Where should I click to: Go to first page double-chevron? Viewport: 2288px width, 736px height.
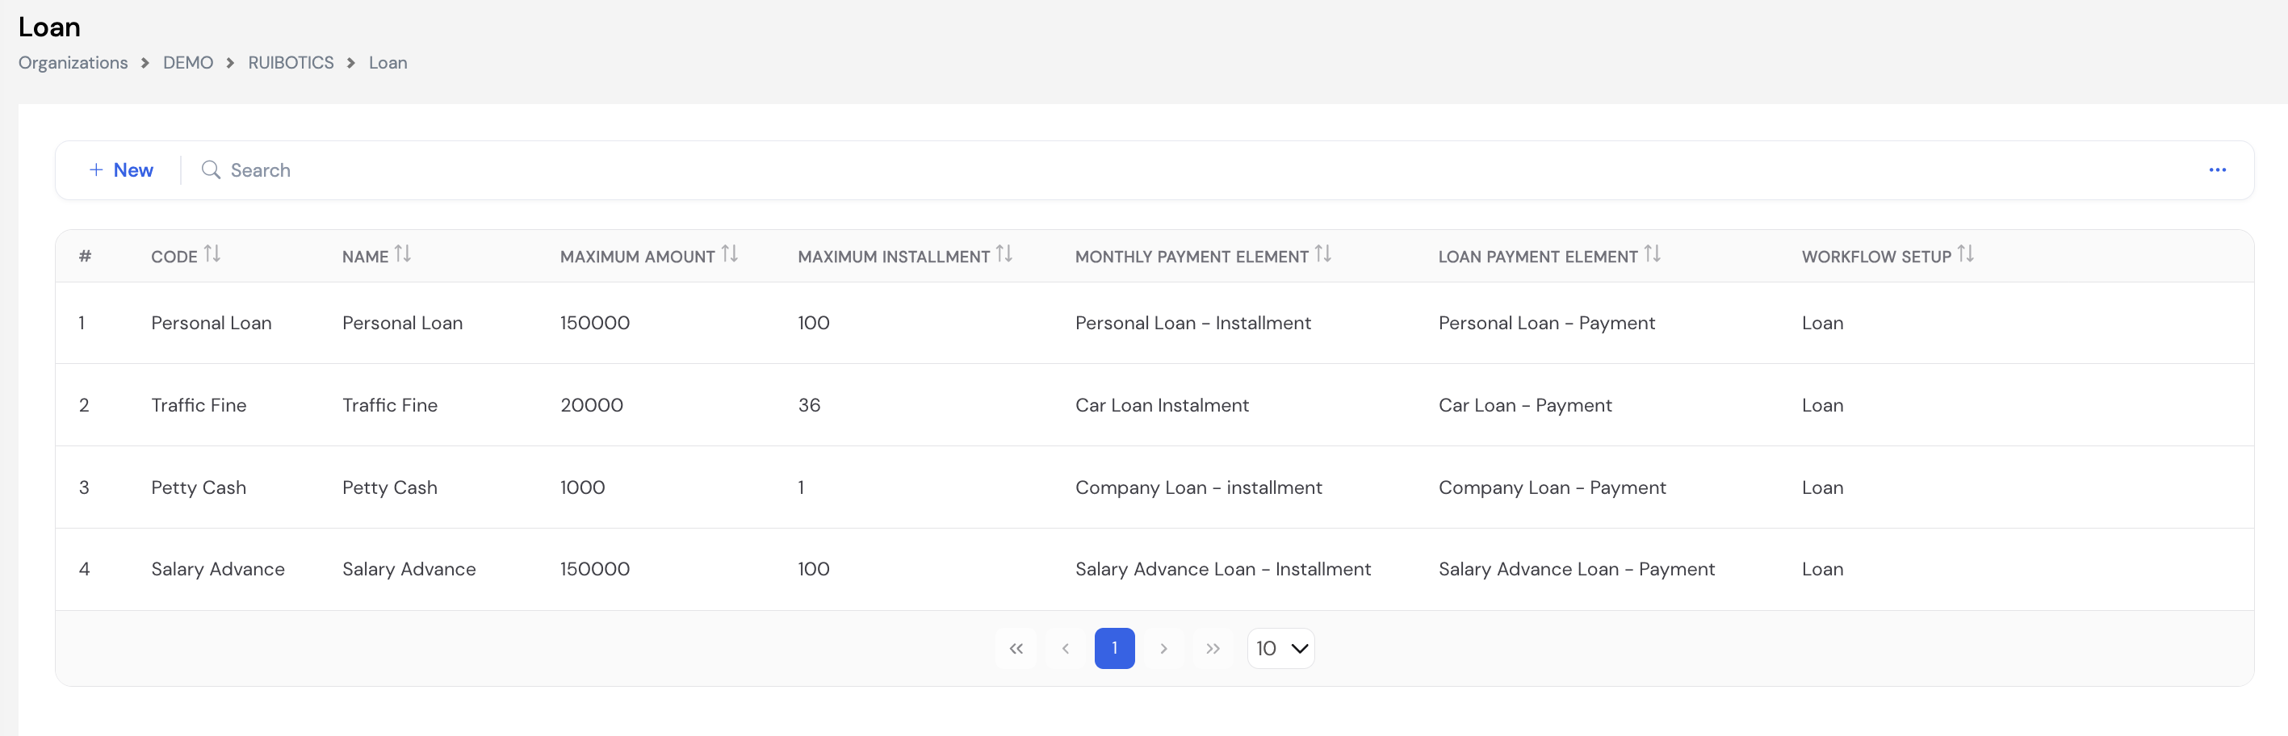[1016, 648]
